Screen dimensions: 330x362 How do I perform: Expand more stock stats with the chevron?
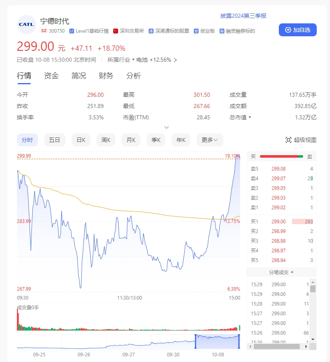tap(166, 127)
